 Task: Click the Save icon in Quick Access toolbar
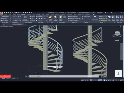click(8, 13)
